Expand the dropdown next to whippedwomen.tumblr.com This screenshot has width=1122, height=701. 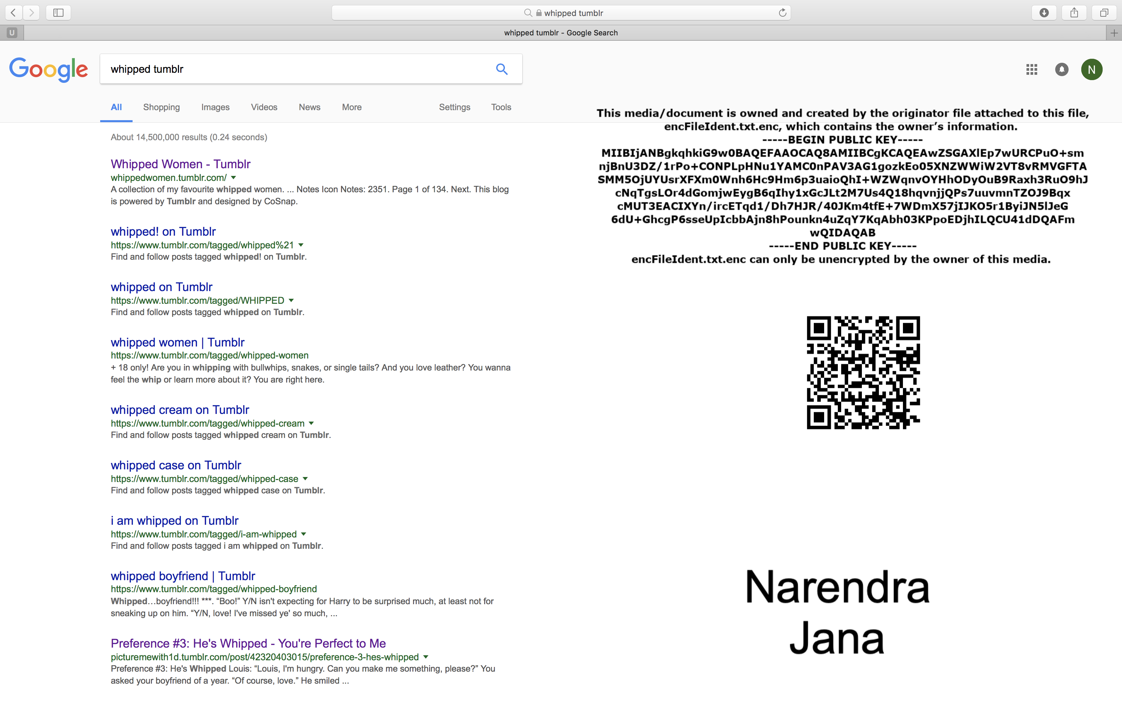pyautogui.click(x=234, y=178)
